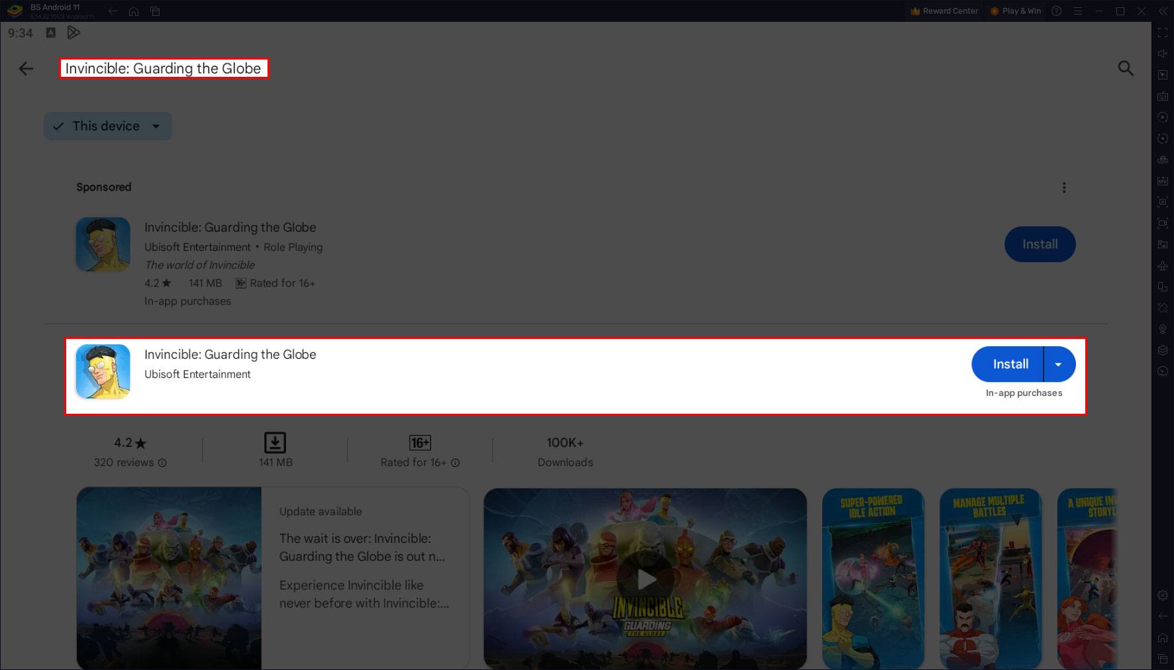Go back using the Play Store arrow
This screenshot has height=670, width=1174.
(26, 68)
